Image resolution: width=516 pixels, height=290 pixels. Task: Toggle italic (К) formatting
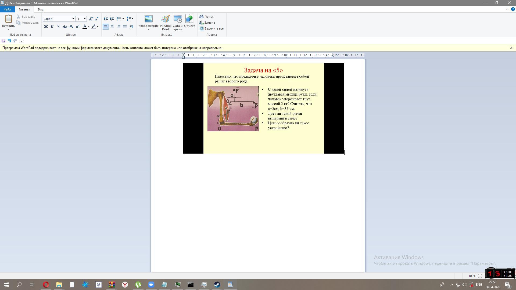[x=52, y=27]
